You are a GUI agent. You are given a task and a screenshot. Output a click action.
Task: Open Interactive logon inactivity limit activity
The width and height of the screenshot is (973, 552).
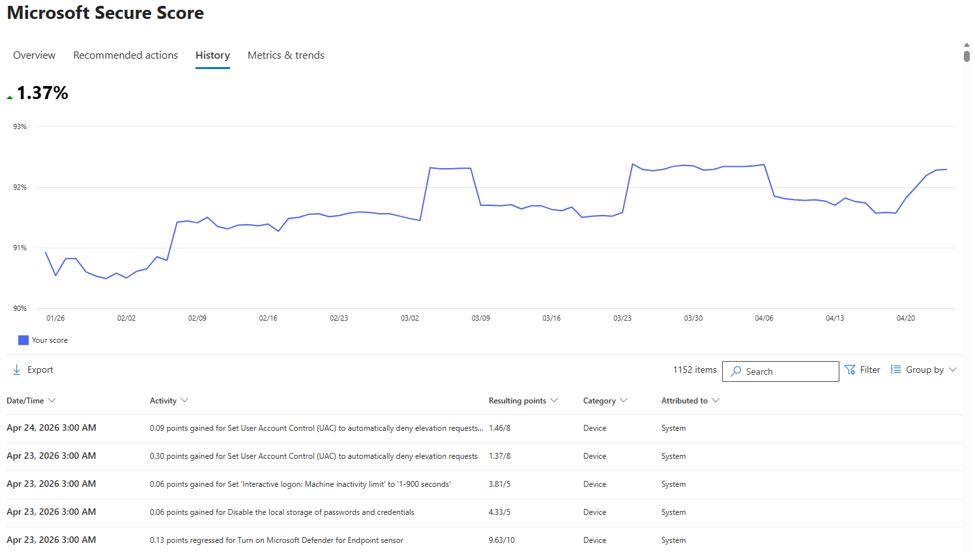[300, 484]
